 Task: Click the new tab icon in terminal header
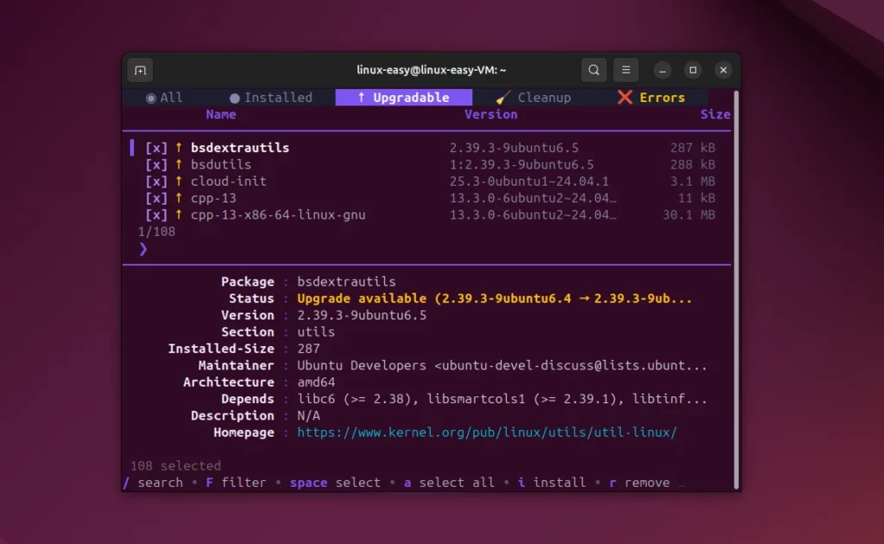click(x=140, y=70)
